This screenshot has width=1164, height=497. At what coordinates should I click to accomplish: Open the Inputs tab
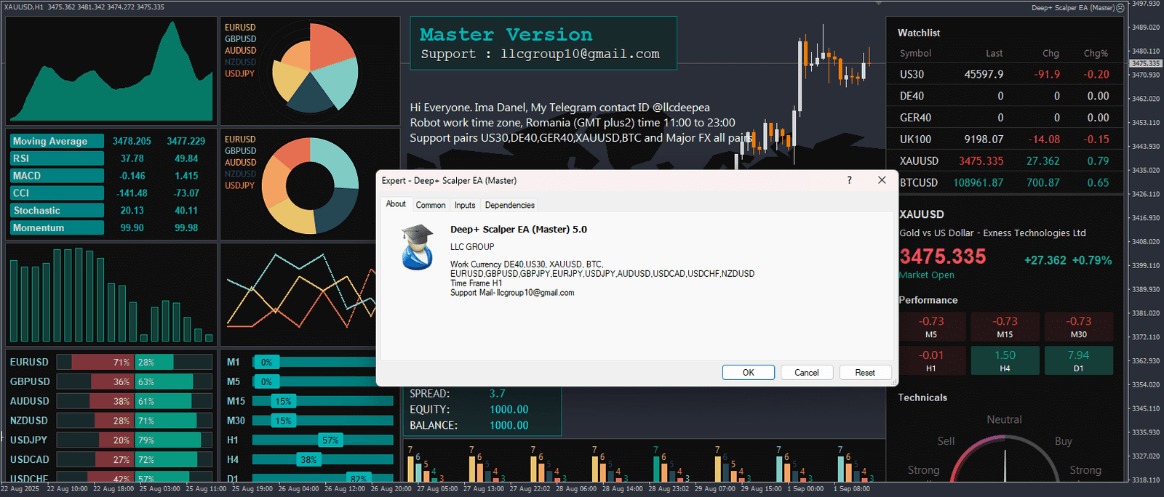point(465,205)
